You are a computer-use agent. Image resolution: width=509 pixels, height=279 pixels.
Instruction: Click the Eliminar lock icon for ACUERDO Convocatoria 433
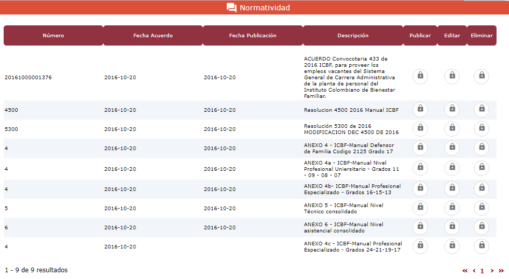pos(482,77)
